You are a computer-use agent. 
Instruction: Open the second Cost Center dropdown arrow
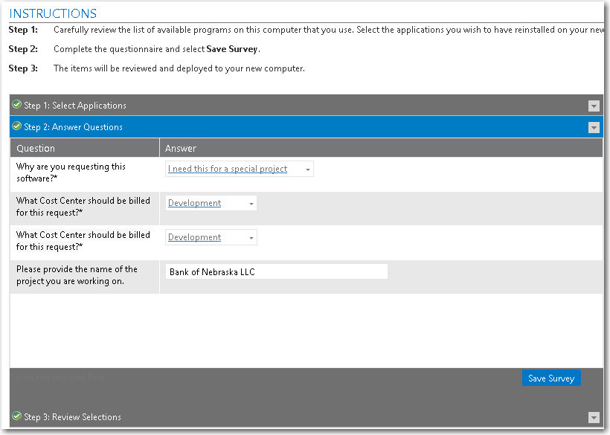click(x=251, y=238)
